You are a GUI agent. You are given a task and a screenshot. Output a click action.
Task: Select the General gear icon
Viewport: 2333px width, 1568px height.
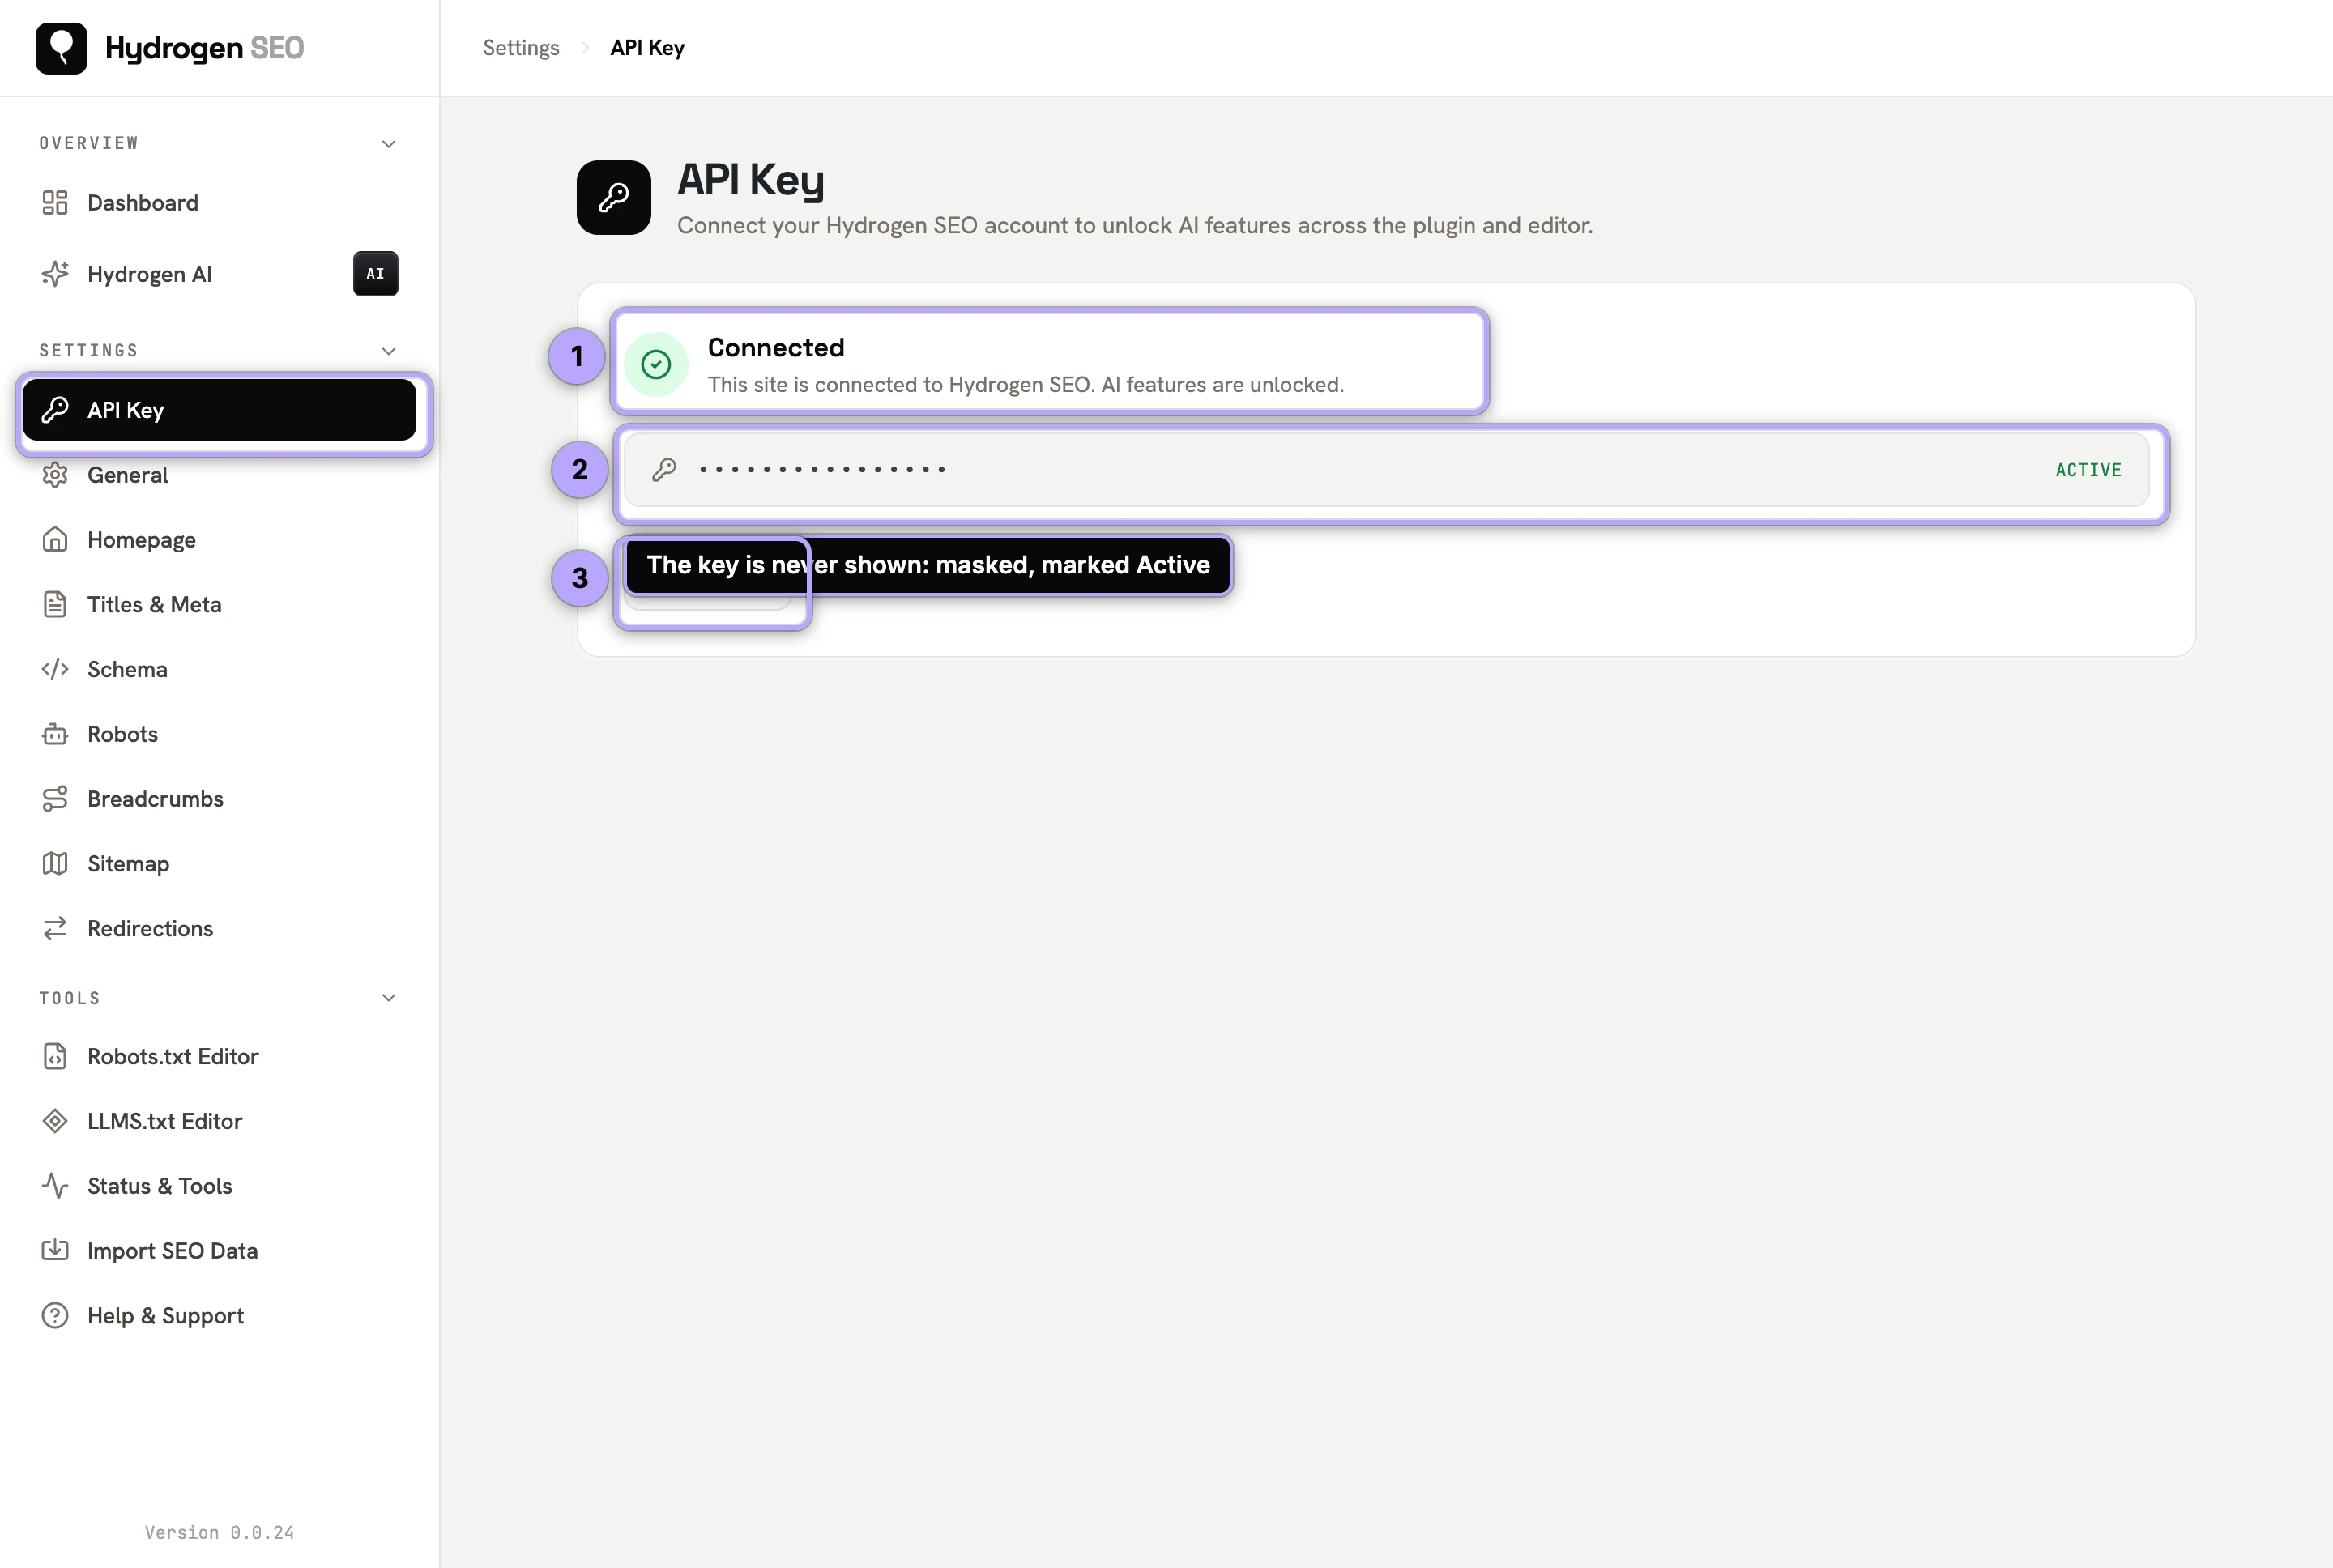tap(55, 475)
